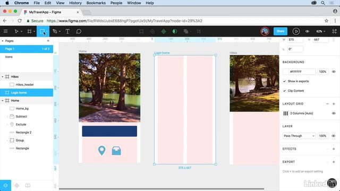Click the Create Component icon
340x191 pixels.
point(164,31)
